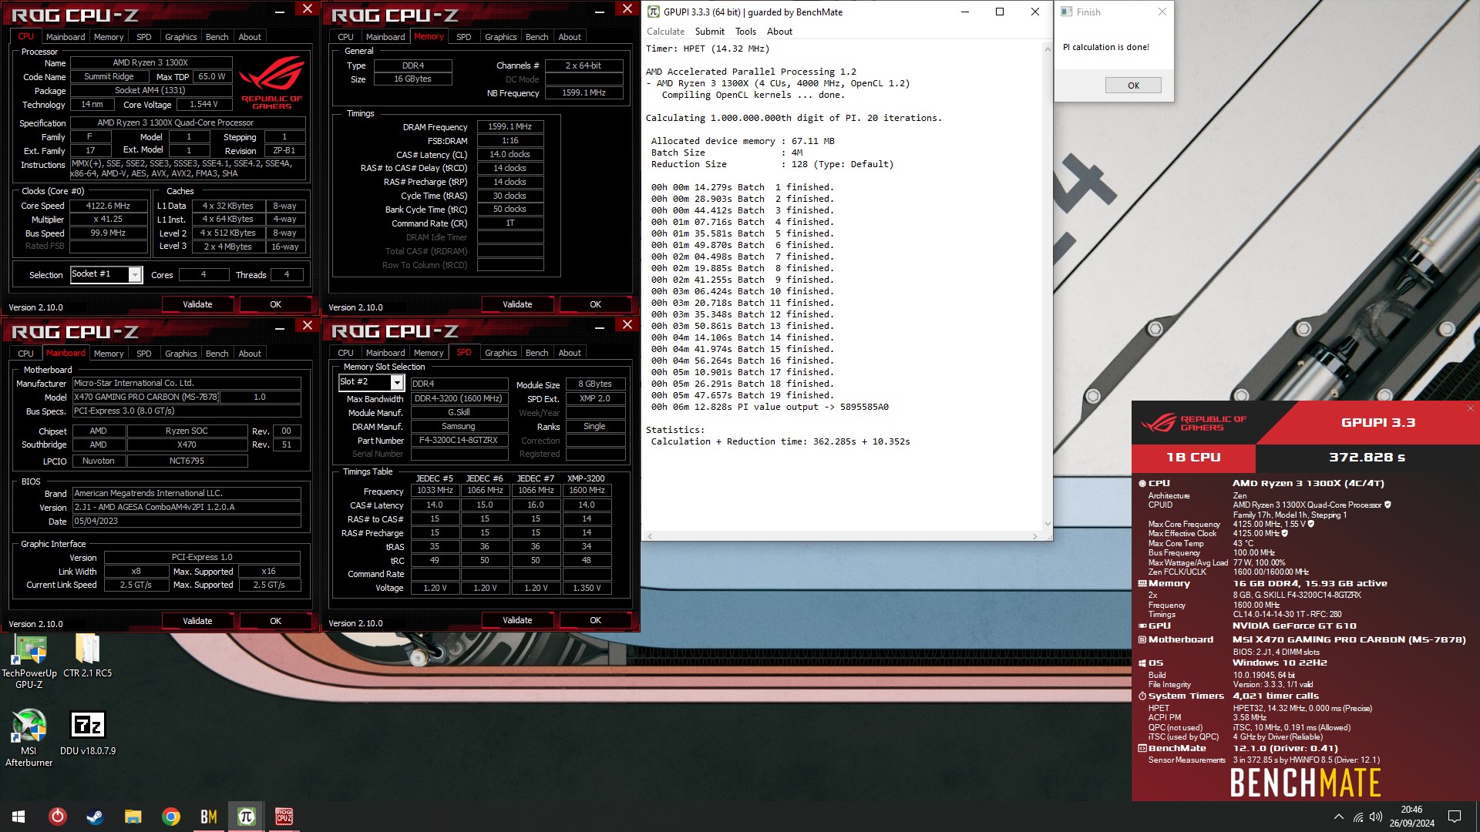Launch Google Chrome from the taskbar

[170, 817]
